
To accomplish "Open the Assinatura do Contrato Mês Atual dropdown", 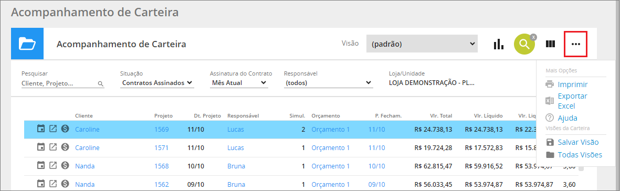I will pos(239,83).
